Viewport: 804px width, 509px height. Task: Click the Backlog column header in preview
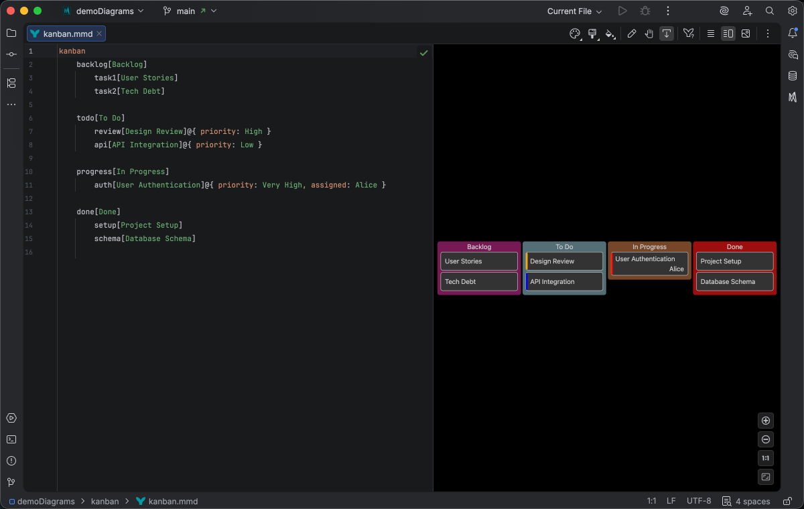pyautogui.click(x=479, y=246)
